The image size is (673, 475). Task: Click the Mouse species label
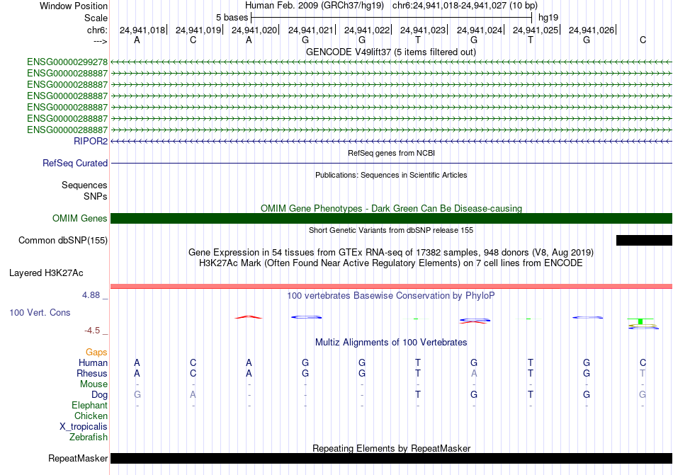tap(94, 384)
